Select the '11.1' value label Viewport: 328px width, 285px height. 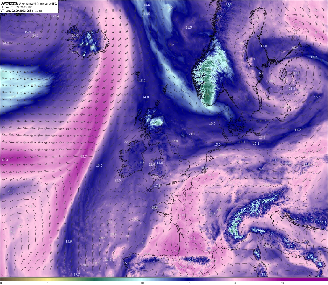(x=323, y=222)
